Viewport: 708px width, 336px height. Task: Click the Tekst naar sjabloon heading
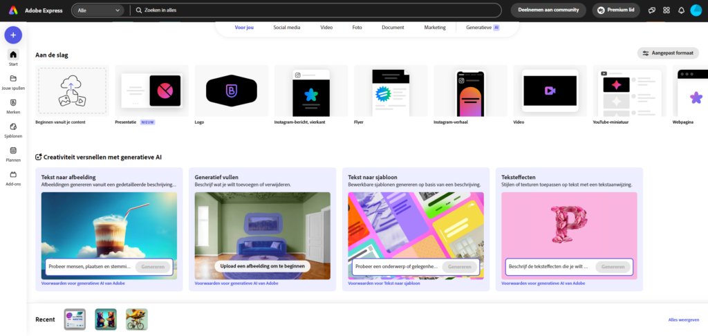(x=373, y=177)
